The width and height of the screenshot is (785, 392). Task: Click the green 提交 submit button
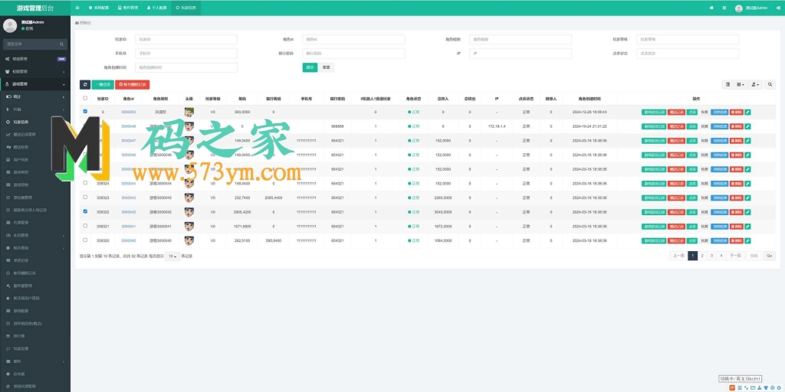point(310,67)
